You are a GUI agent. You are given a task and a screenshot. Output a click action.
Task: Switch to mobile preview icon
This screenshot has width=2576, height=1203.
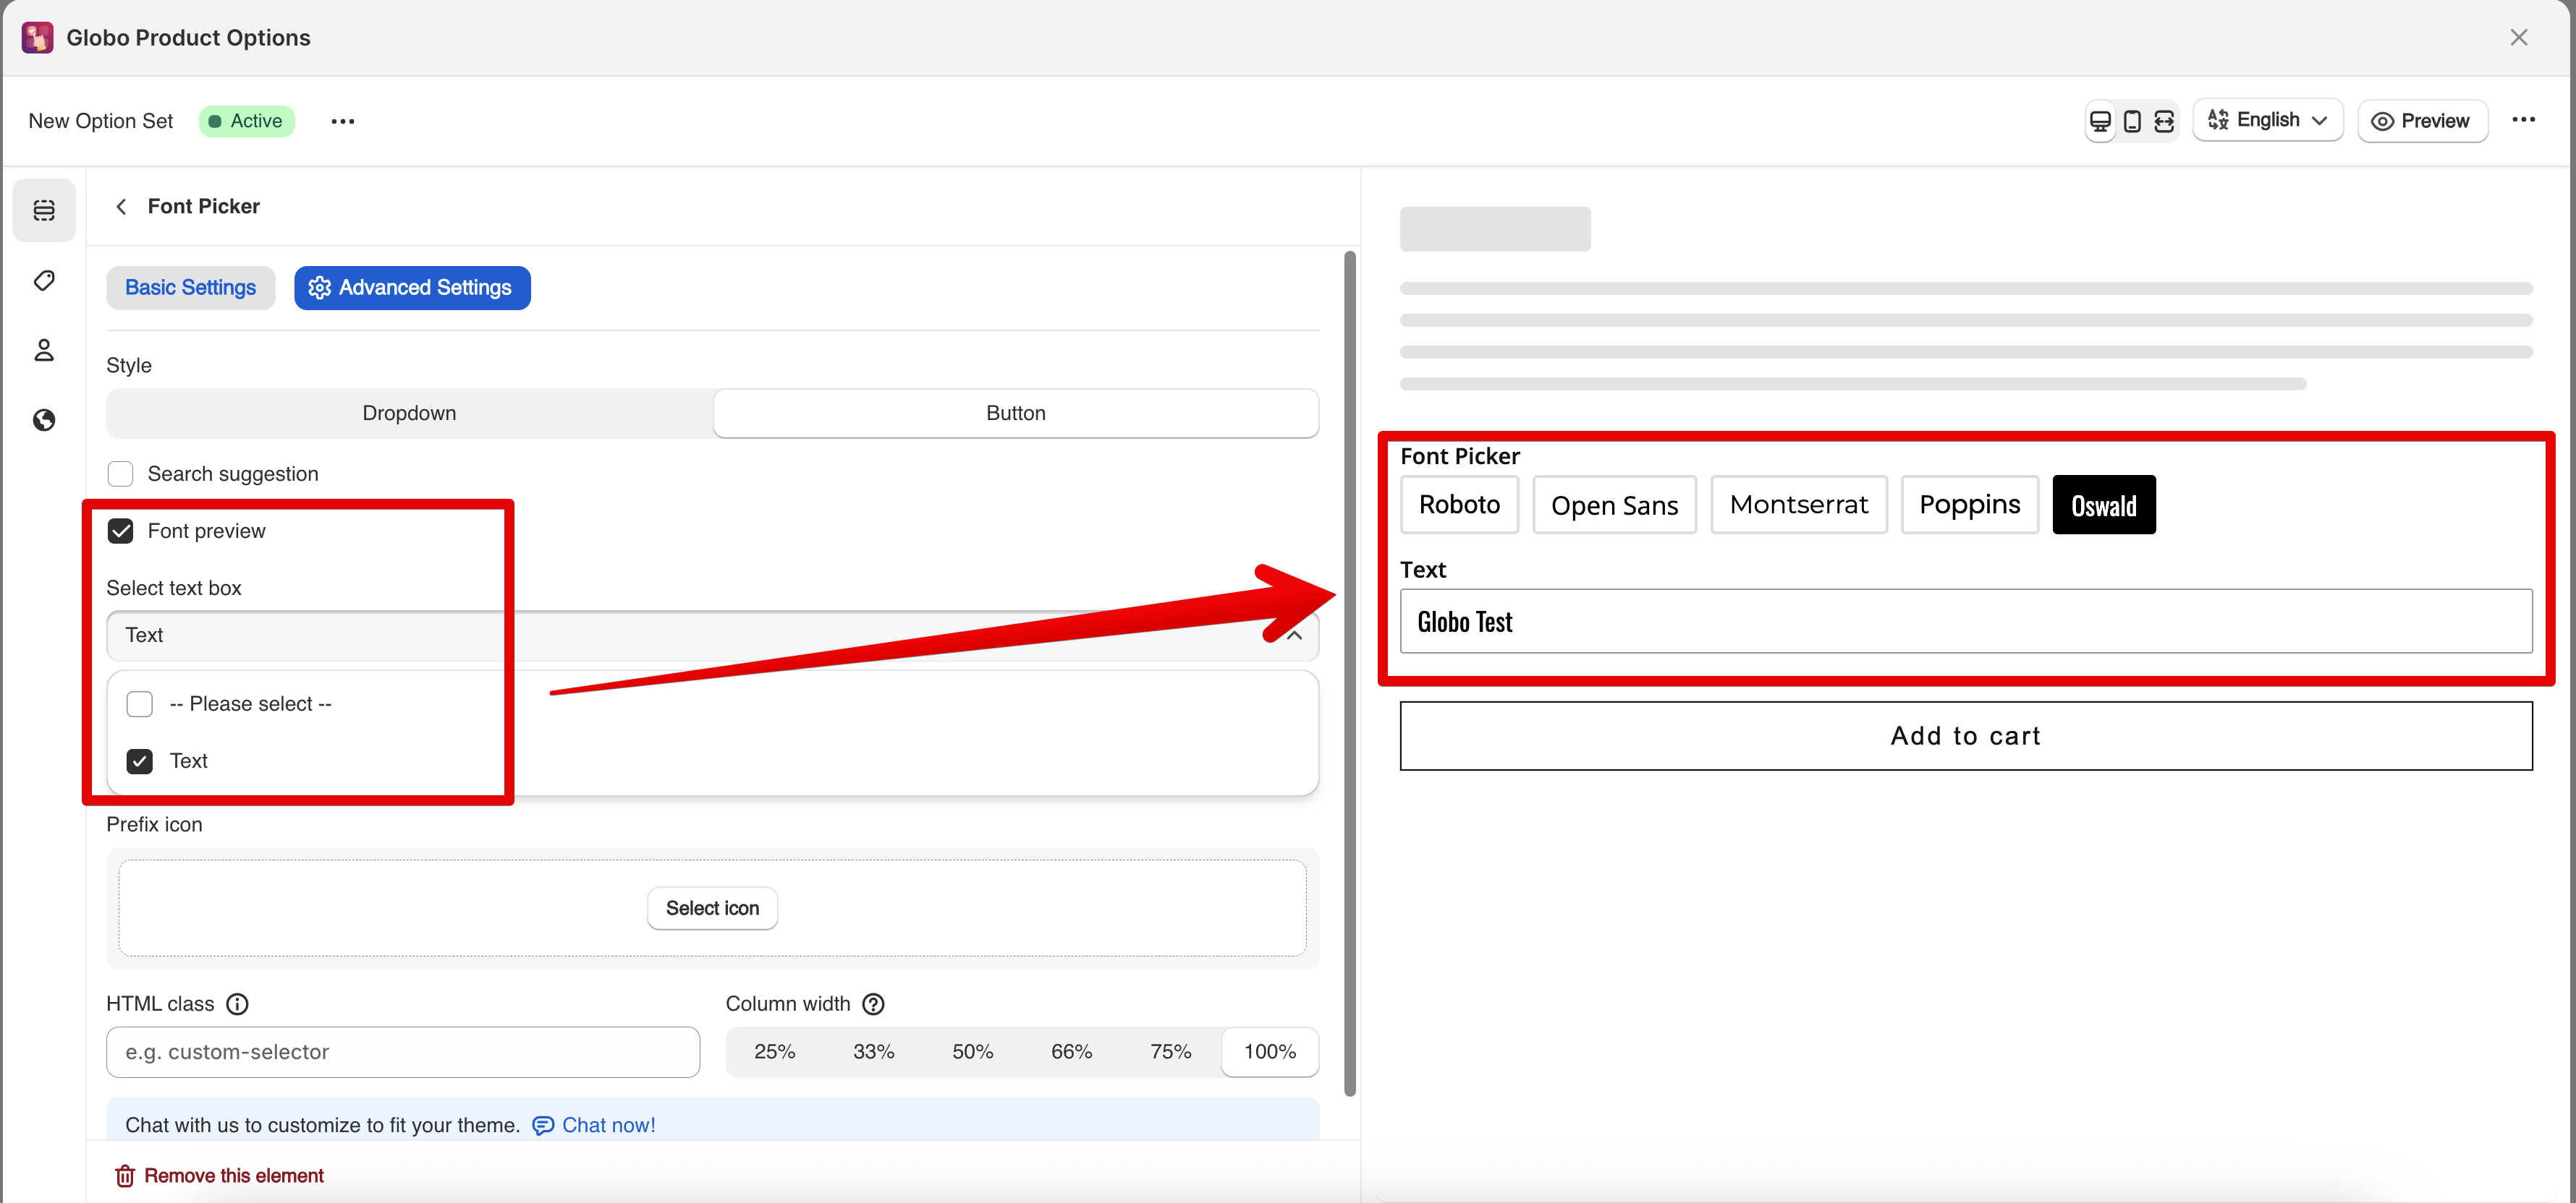tap(2132, 121)
